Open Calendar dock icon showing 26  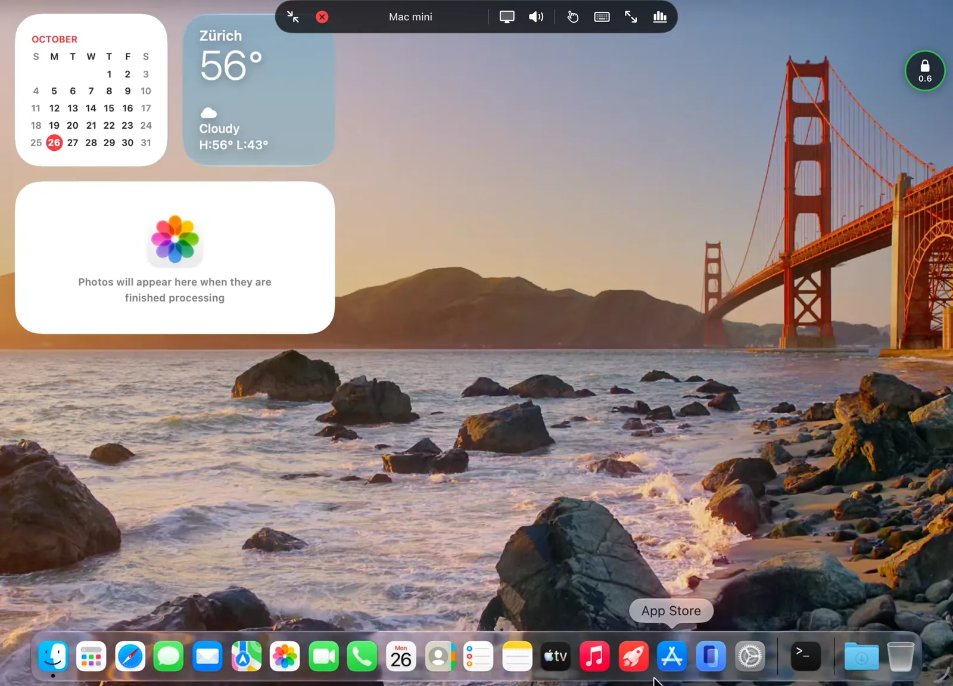click(401, 656)
